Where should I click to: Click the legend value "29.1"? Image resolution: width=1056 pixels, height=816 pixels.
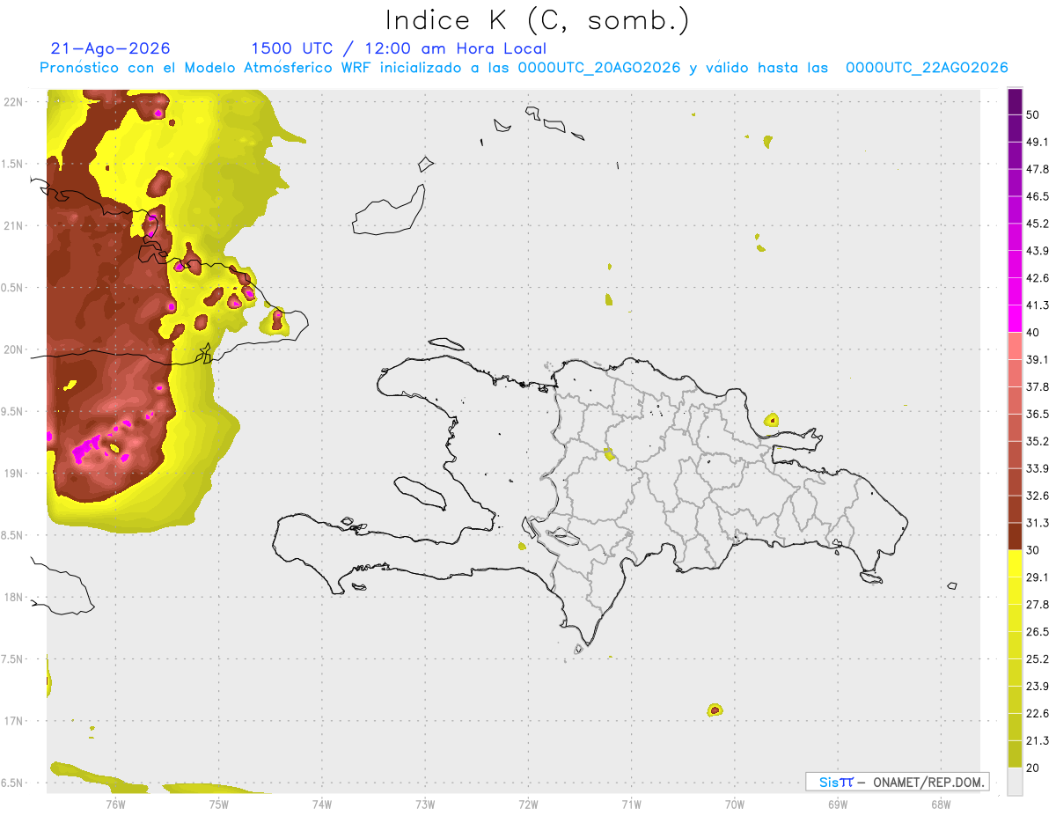point(1038,577)
